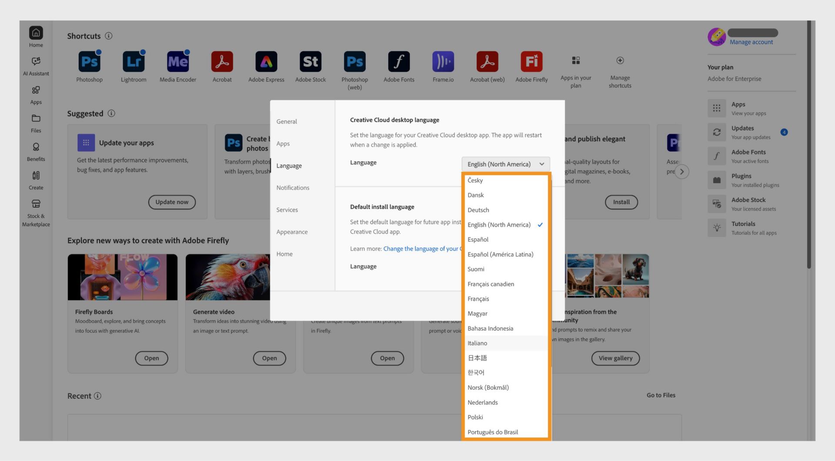This screenshot has height=461, width=835.
Task: Launch the Photoshop (web) shortcut
Action: click(x=355, y=62)
